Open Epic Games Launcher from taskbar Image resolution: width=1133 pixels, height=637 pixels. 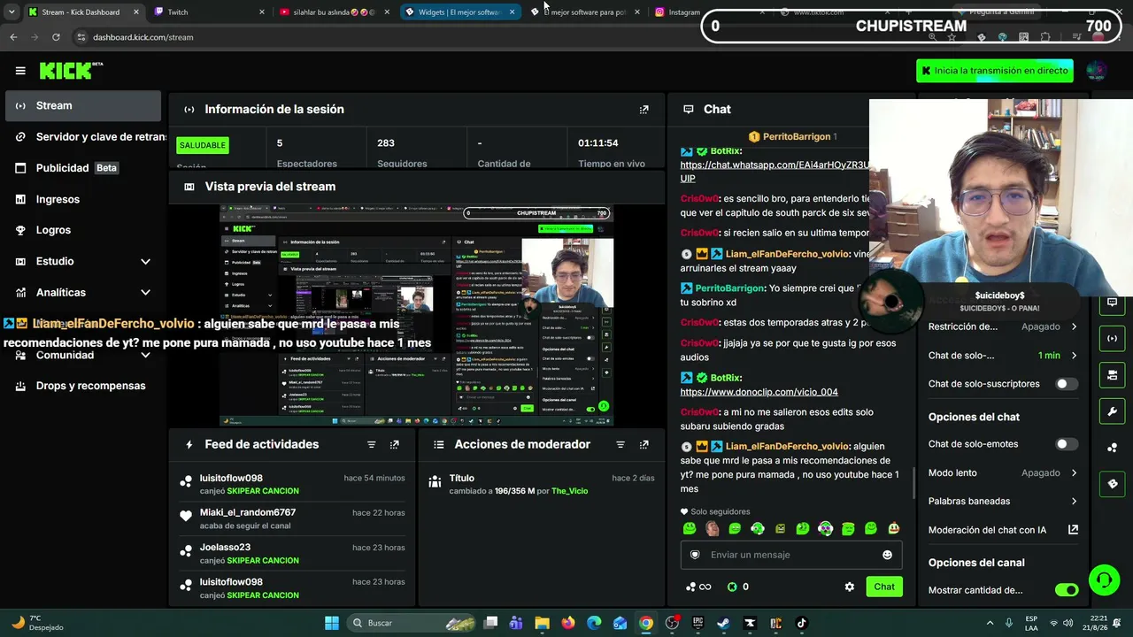pos(698,623)
